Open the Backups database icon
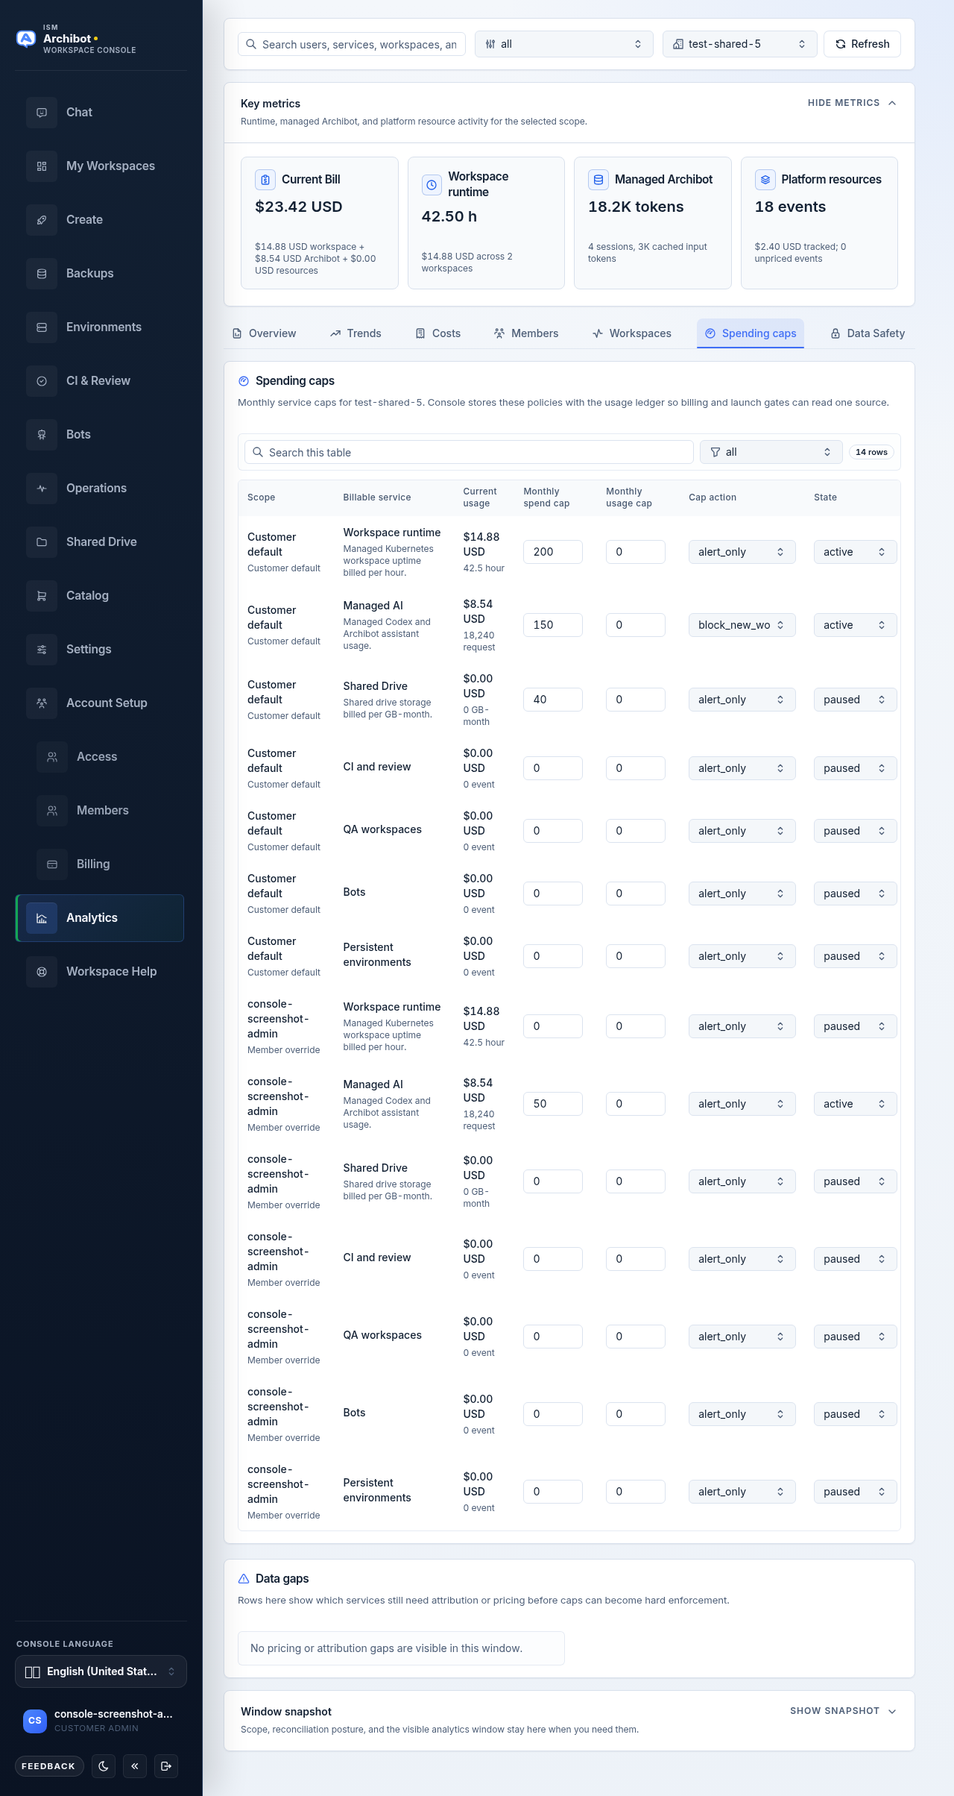 42,274
